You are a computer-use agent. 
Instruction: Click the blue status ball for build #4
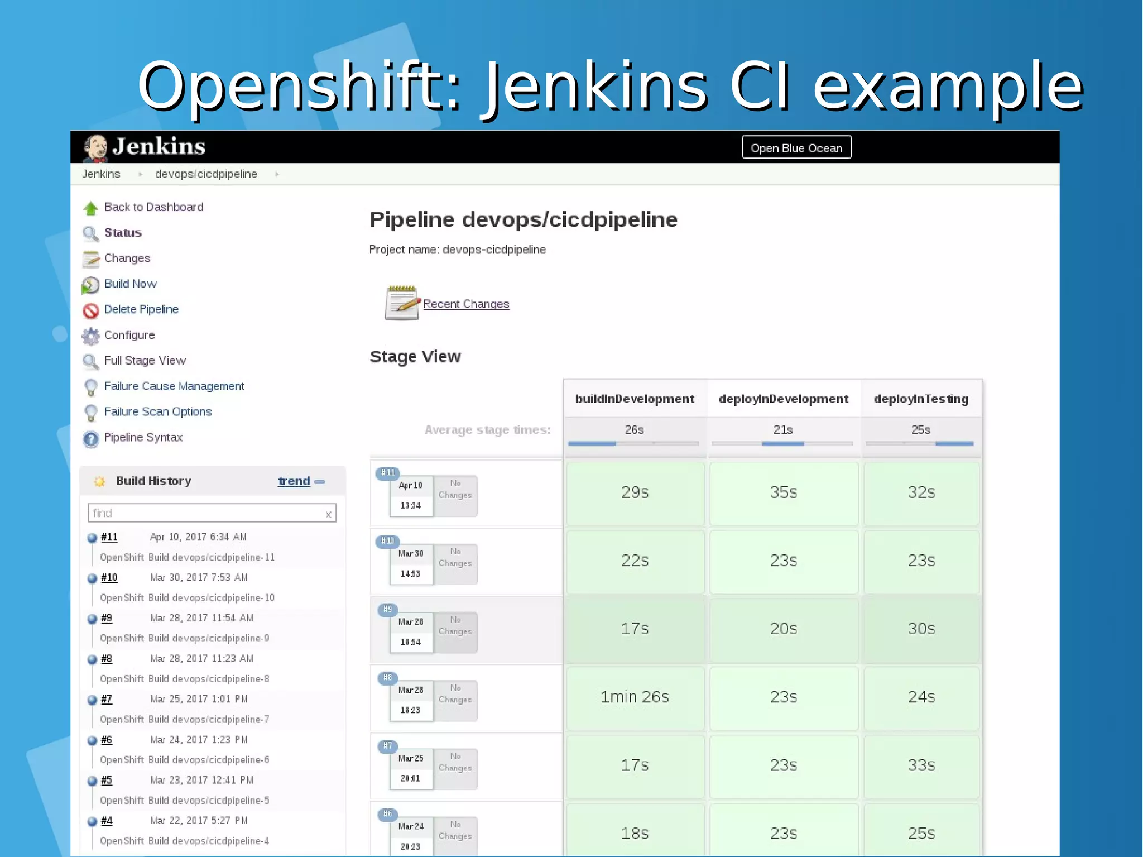click(92, 822)
